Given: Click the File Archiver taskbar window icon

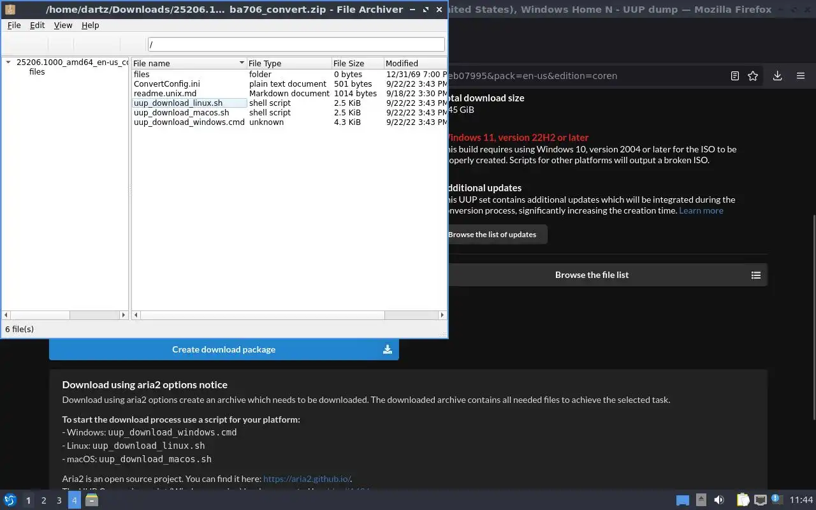Looking at the screenshot, I should [92, 500].
